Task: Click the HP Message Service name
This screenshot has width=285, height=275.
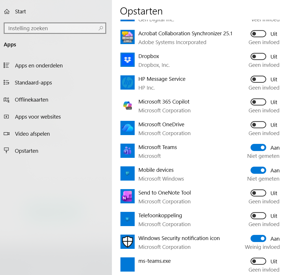Action: 162,79
